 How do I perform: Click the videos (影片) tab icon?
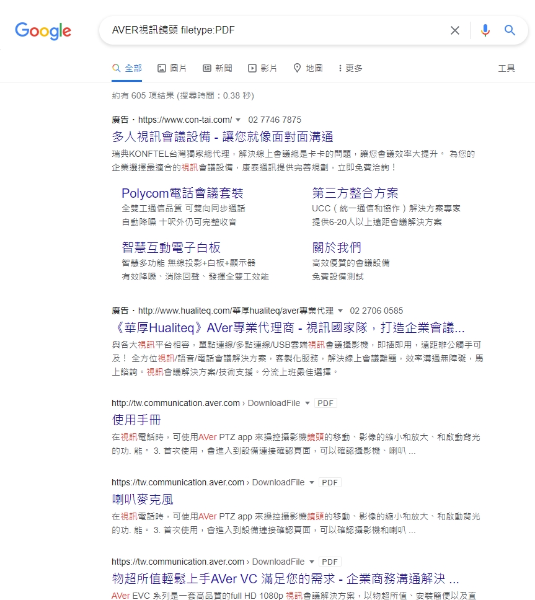point(252,68)
